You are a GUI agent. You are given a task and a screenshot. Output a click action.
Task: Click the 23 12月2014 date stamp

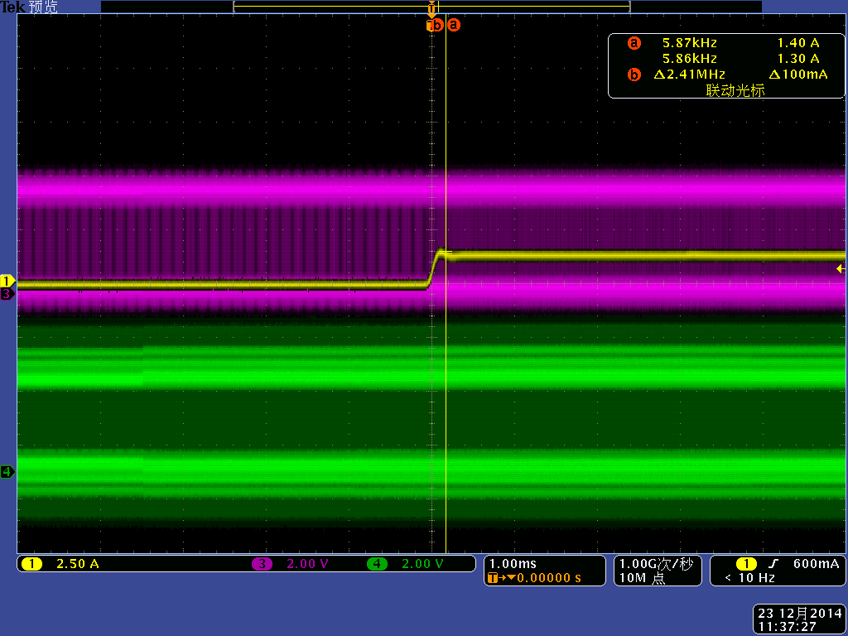point(800,614)
